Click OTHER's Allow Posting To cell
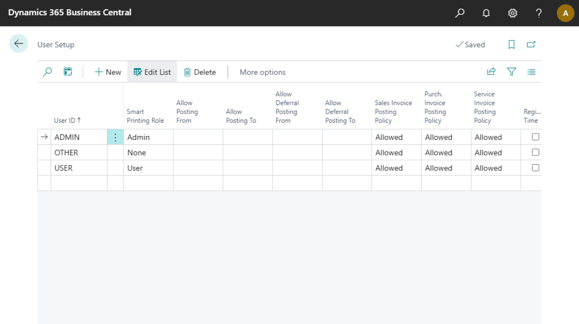This screenshot has width=579, height=324. click(x=248, y=153)
